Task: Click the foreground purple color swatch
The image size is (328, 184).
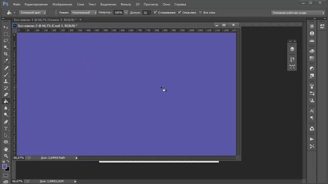Action: pyautogui.click(x=5, y=167)
